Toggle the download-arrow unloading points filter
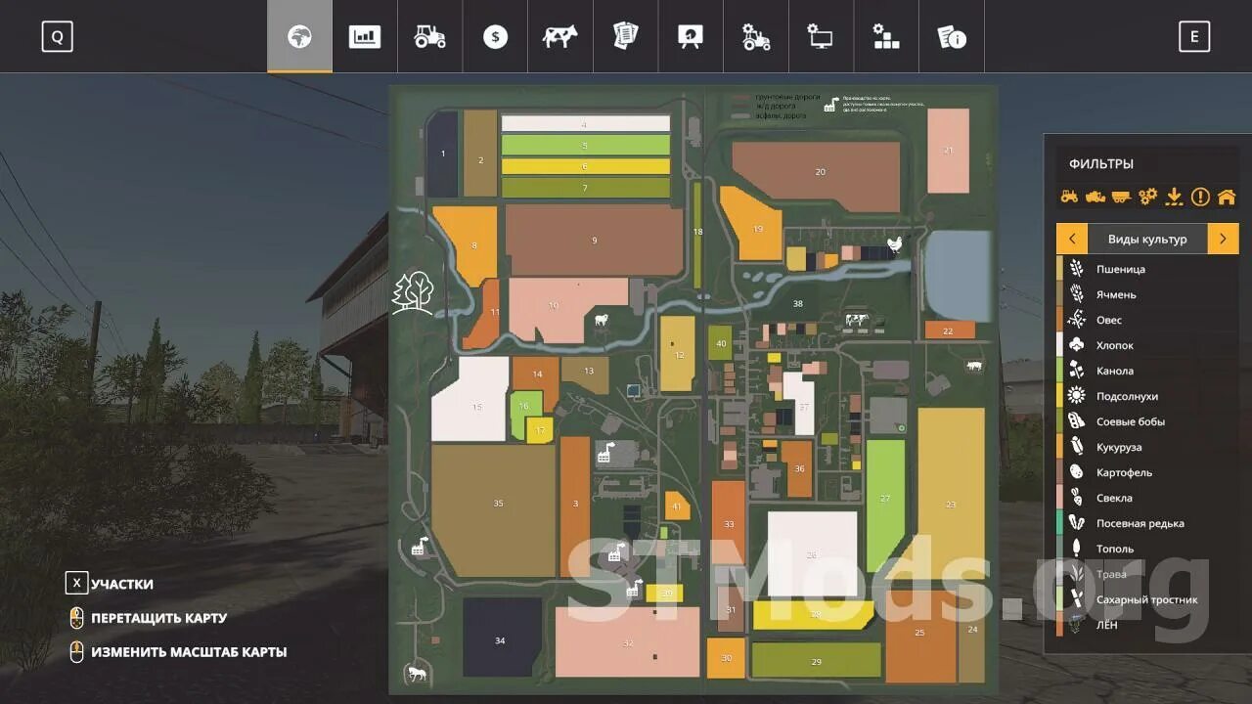Screen dimensions: 1252x704 click(1174, 197)
